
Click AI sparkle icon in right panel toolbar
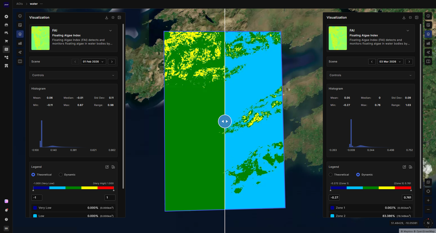[428, 52]
